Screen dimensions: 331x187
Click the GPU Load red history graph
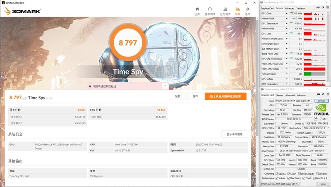[314, 34]
